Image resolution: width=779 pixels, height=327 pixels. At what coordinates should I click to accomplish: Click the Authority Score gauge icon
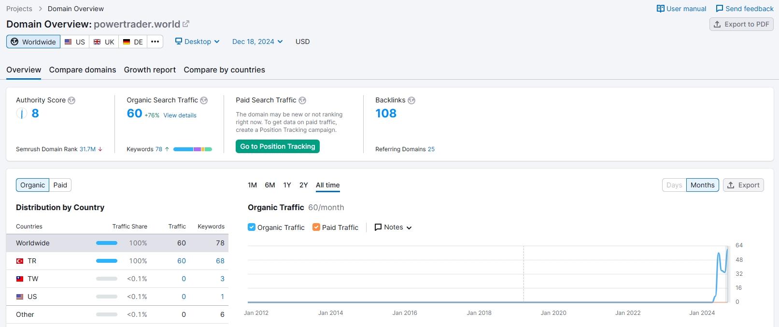point(21,114)
